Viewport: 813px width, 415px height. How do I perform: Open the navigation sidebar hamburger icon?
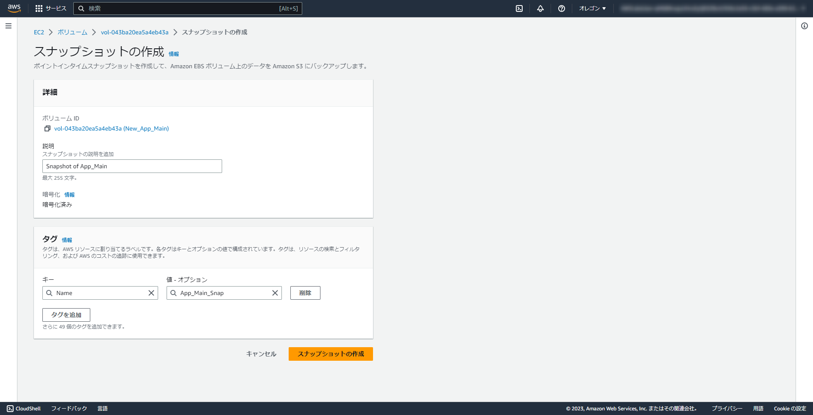coord(8,26)
